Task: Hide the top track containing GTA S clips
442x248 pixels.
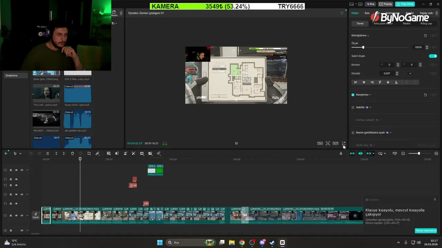Action: click(x=16, y=170)
